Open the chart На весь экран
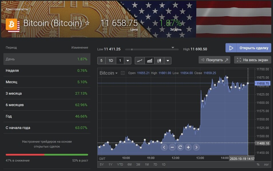Image resolution: width=273 pixels, height=171 pixels. (x=252, y=60)
